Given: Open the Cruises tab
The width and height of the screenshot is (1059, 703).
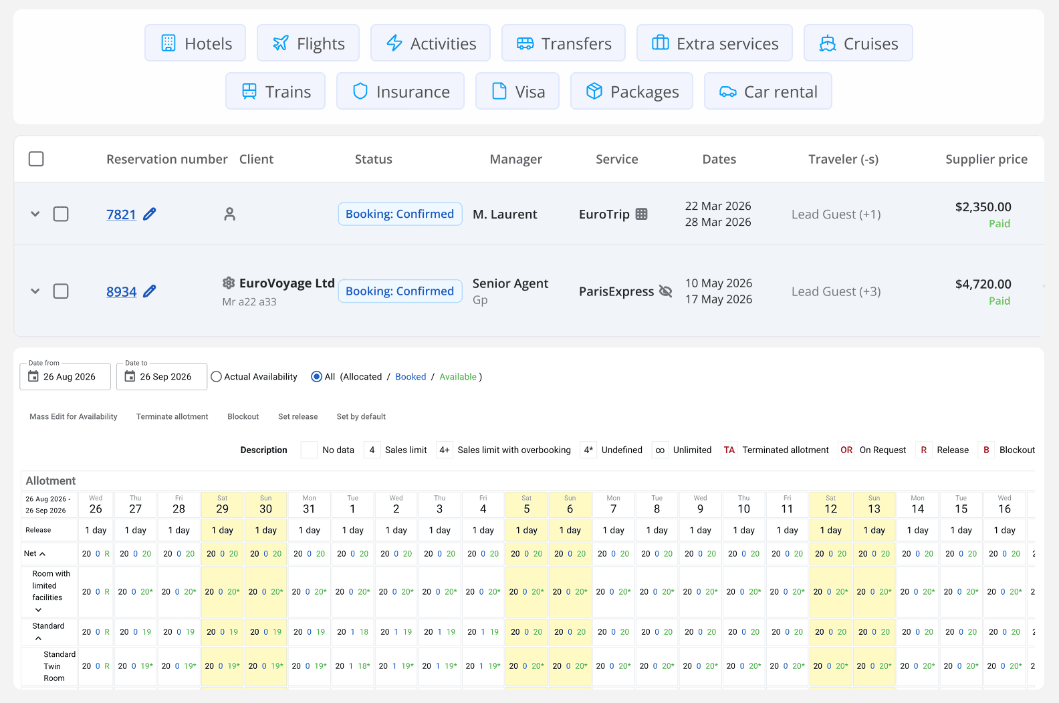Looking at the screenshot, I should [858, 43].
